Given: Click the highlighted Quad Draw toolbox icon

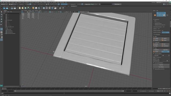Looking at the screenshot, I should (2, 29).
